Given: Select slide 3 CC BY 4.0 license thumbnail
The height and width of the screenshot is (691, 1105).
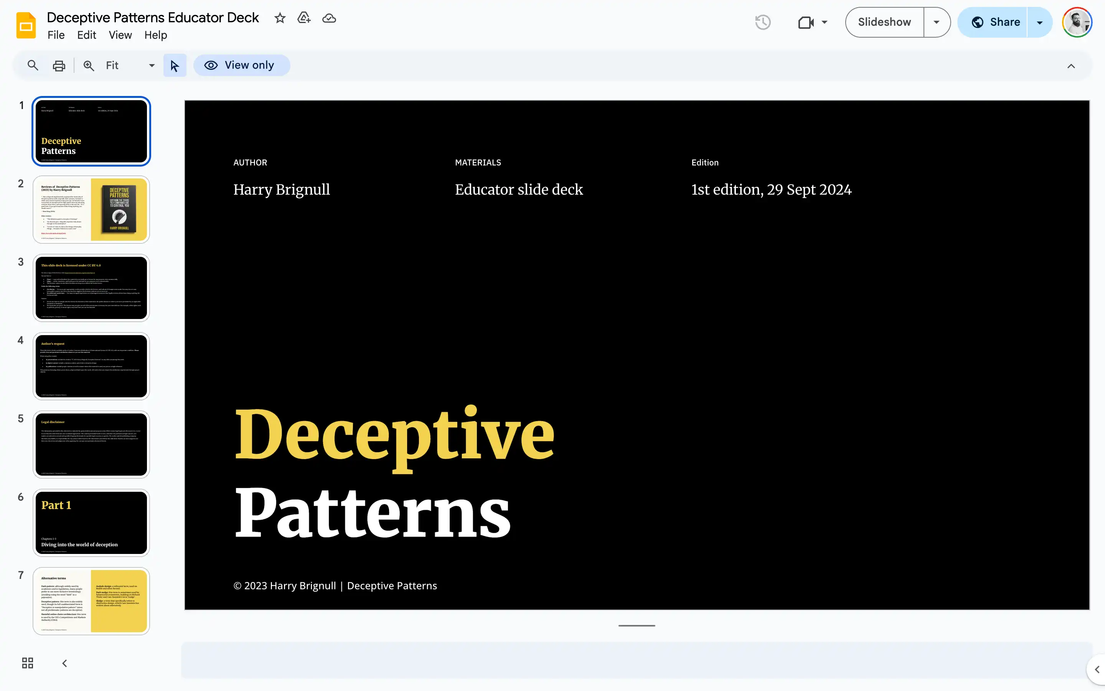Looking at the screenshot, I should (x=91, y=288).
